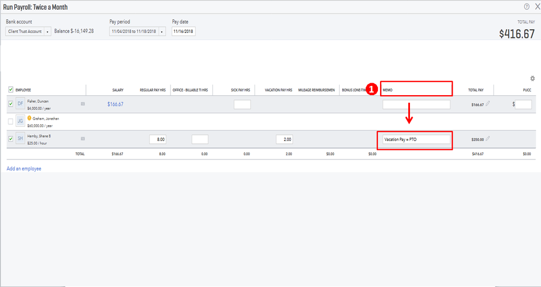Click PUCC amount field for Fisher
This screenshot has height=287, width=541.
click(x=524, y=104)
